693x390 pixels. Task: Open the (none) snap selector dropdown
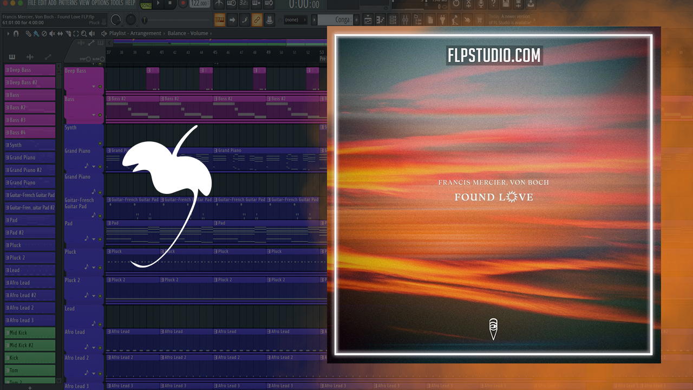coord(296,20)
